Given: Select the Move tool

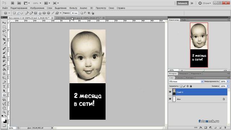Looking at the screenshot, I should click(4, 23).
